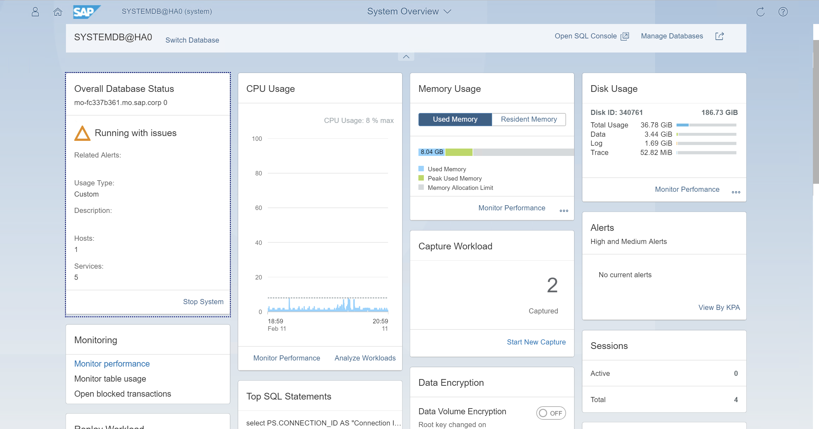
Task: Open Monitor Performance in Memory Usage card
Action: (x=512, y=208)
